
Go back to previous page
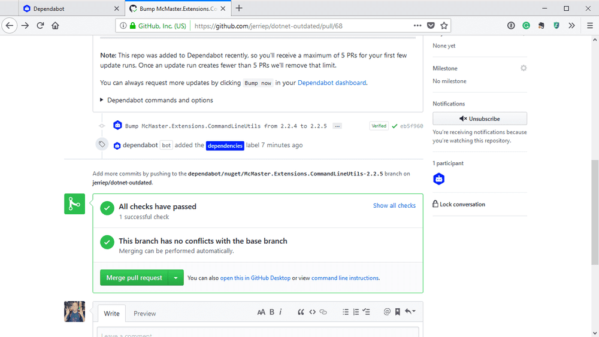(x=10, y=26)
